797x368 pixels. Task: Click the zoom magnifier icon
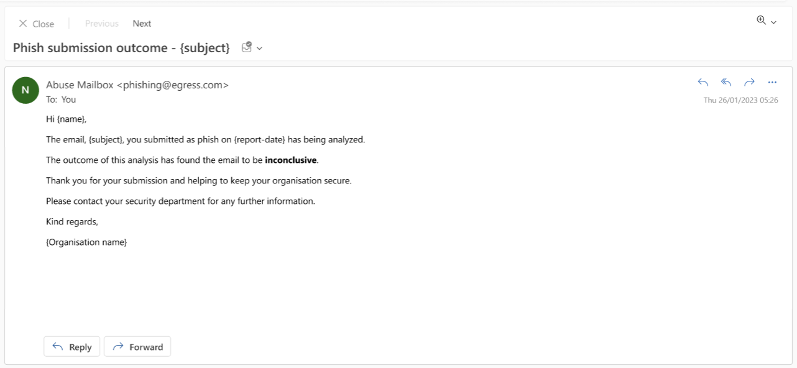pyautogui.click(x=761, y=20)
